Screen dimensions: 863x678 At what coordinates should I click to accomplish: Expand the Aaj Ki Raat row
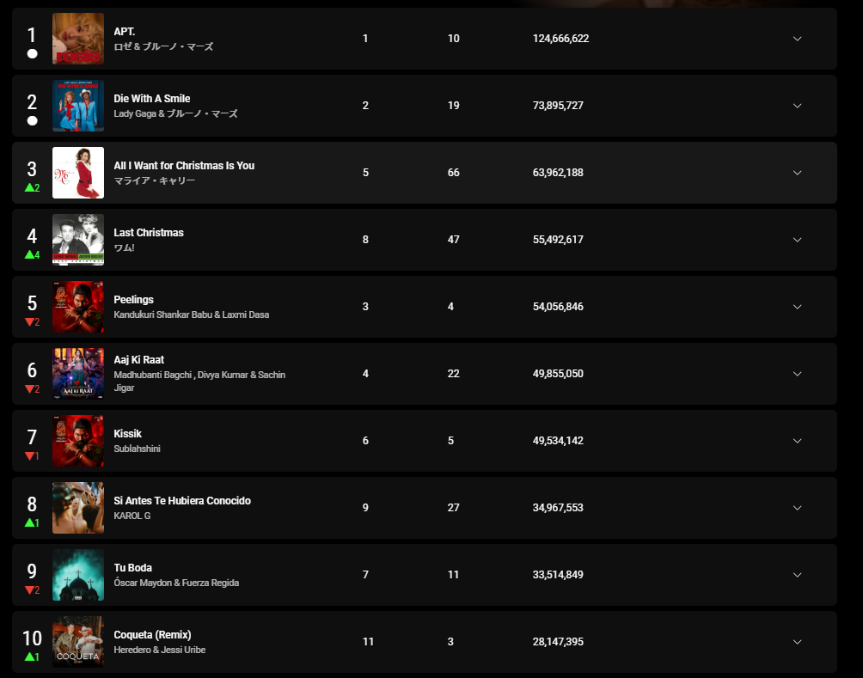pos(797,374)
